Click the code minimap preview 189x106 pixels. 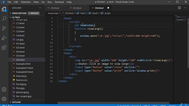click(180, 18)
